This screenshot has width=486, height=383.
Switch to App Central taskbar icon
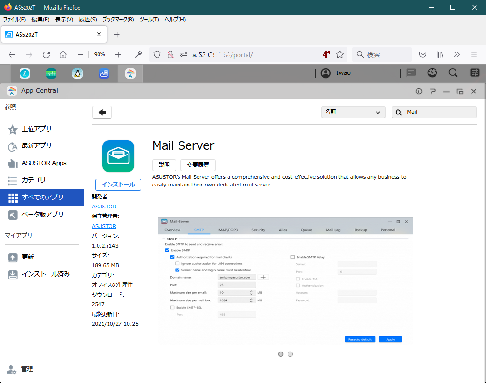coord(130,73)
